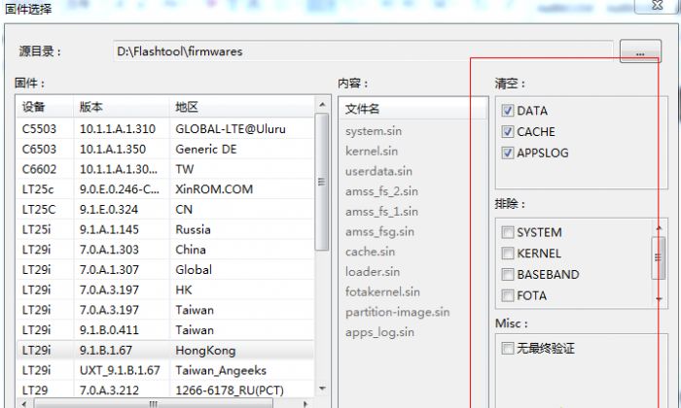Click amss_fsg.sin file entry
The height and width of the screenshot is (408, 681).
(x=379, y=231)
